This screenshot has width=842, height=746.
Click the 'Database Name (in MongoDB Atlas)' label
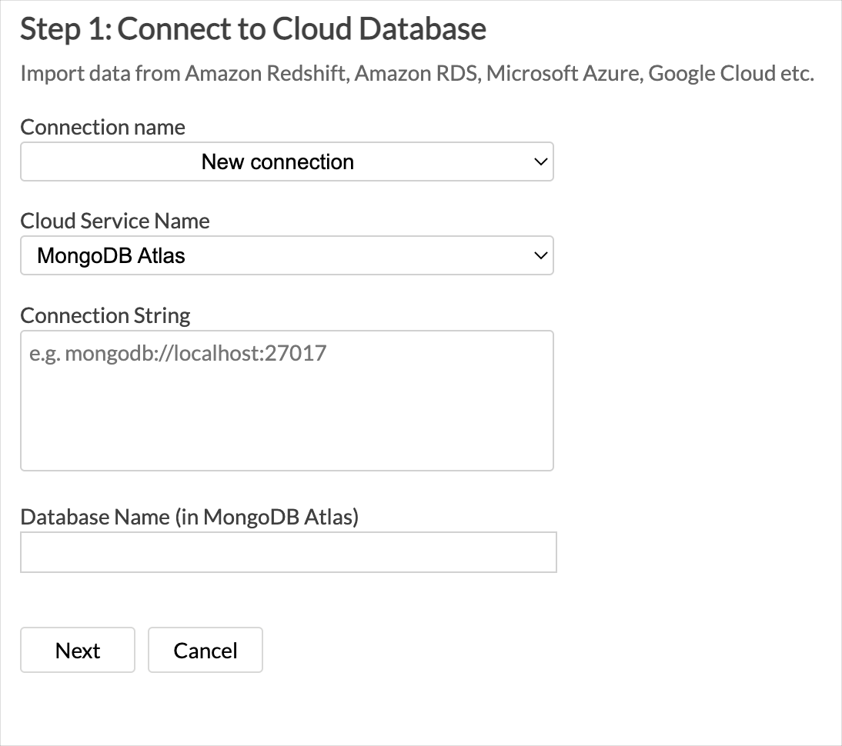[x=189, y=518]
